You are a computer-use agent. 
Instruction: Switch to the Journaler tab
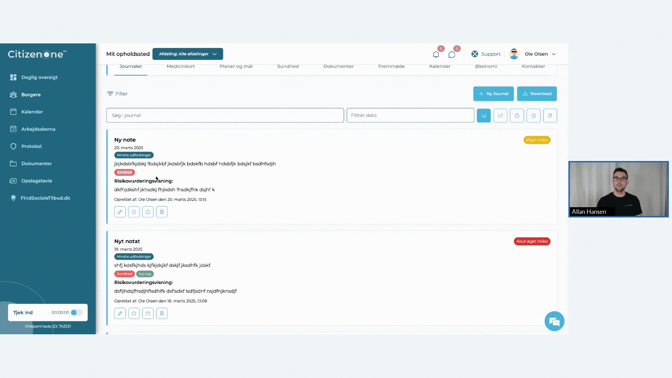(x=131, y=66)
